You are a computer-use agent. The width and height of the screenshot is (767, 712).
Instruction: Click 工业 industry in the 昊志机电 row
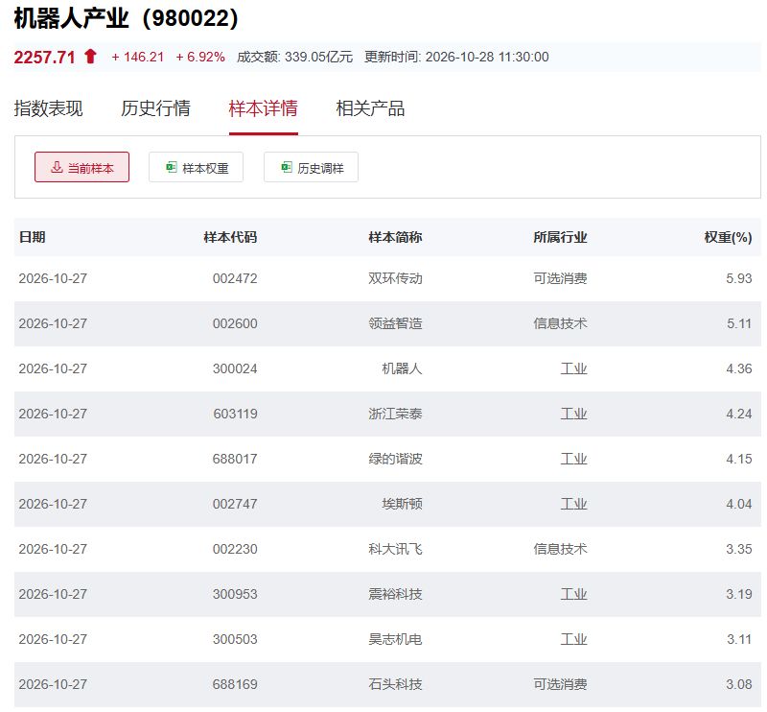click(x=573, y=638)
